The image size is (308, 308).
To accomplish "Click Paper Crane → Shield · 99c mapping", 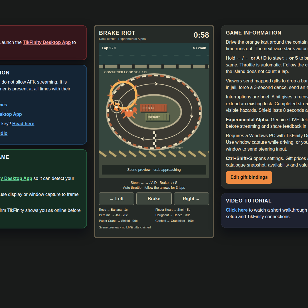I will pos(118,221).
